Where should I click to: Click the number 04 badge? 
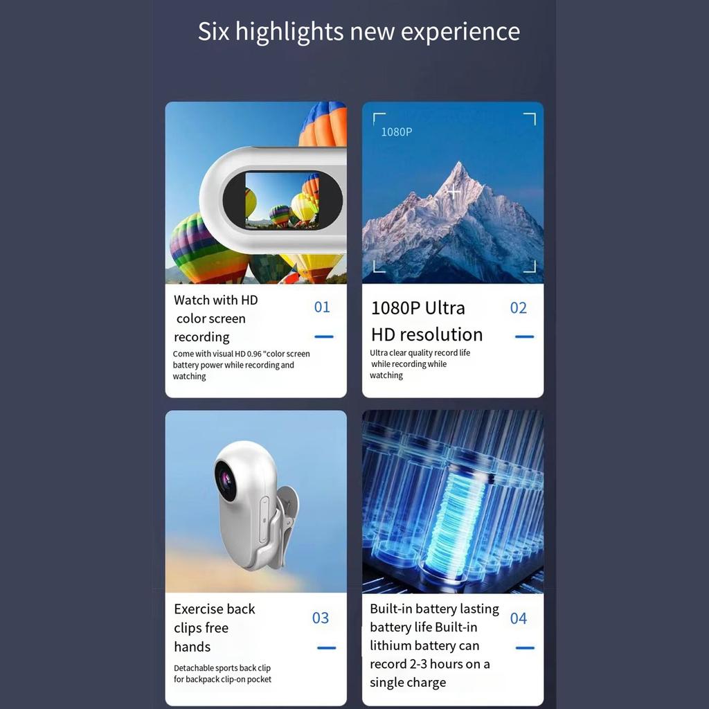(518, 618)
